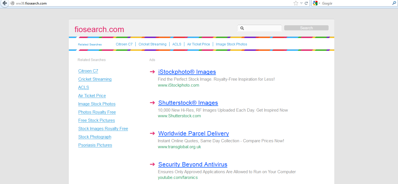Click the 'Instant Online Quotes' description text
Screen dimensions: 398x184
click(221, 141)
